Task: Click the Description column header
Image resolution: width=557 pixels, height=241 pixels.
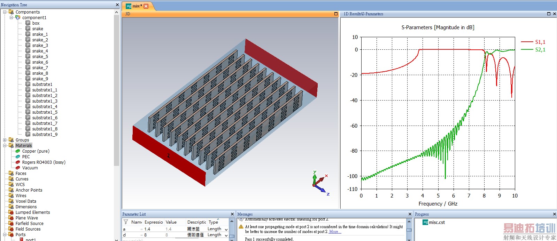Action: pyautogui.click(x=197, y=222)
